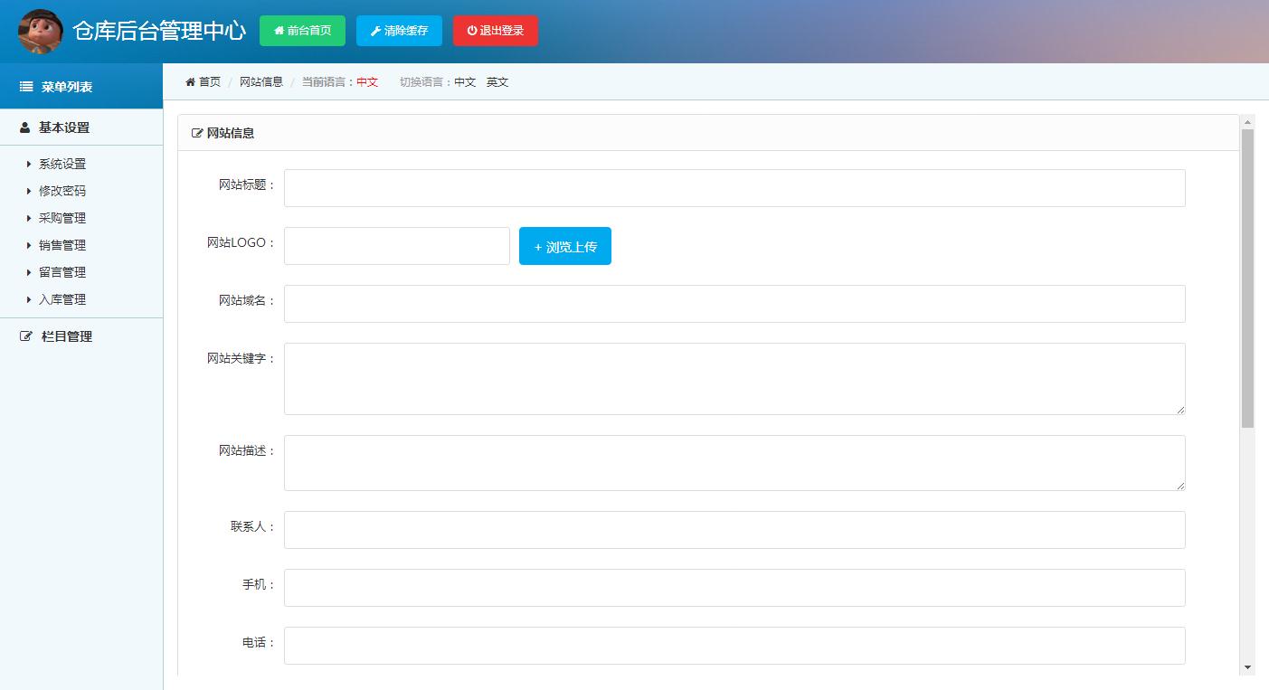Click the scrollbar down arrow

[1247, 667]
